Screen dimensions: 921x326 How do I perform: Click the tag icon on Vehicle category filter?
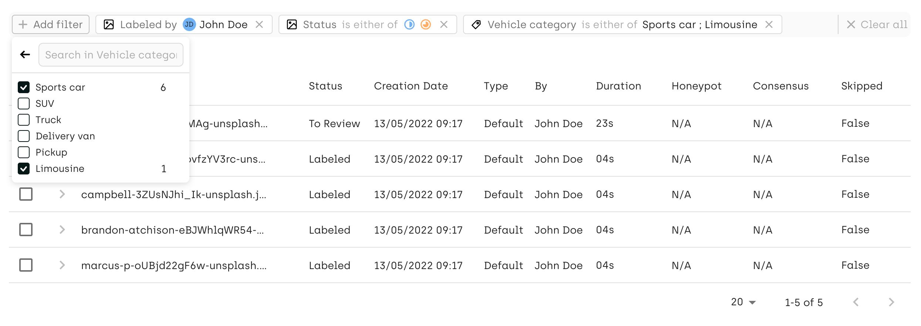tap(476, 24)
